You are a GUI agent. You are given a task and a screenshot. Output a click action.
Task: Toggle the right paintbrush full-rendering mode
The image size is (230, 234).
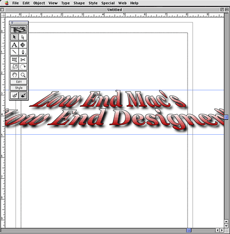[23, 95]
